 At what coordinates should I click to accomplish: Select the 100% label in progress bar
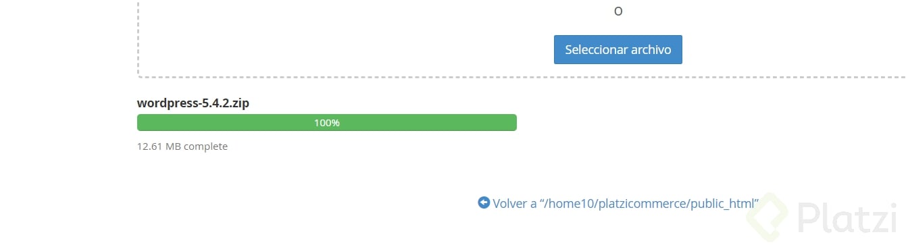pyautogui.click(x=327, y=124)
